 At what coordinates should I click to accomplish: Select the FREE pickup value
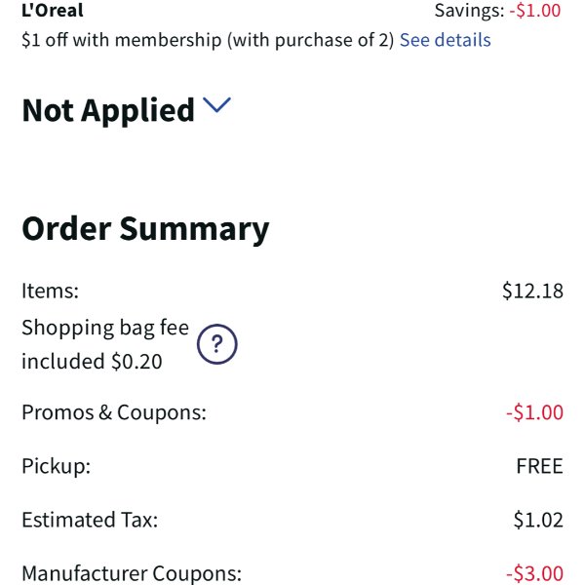pyautogui.click(x=539, y=466)
